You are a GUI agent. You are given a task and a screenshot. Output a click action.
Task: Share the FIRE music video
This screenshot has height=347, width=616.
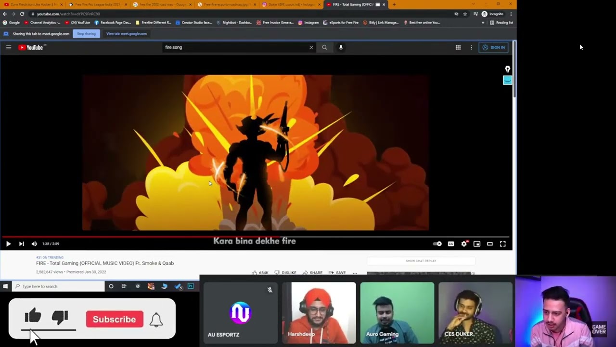[312, 273]
